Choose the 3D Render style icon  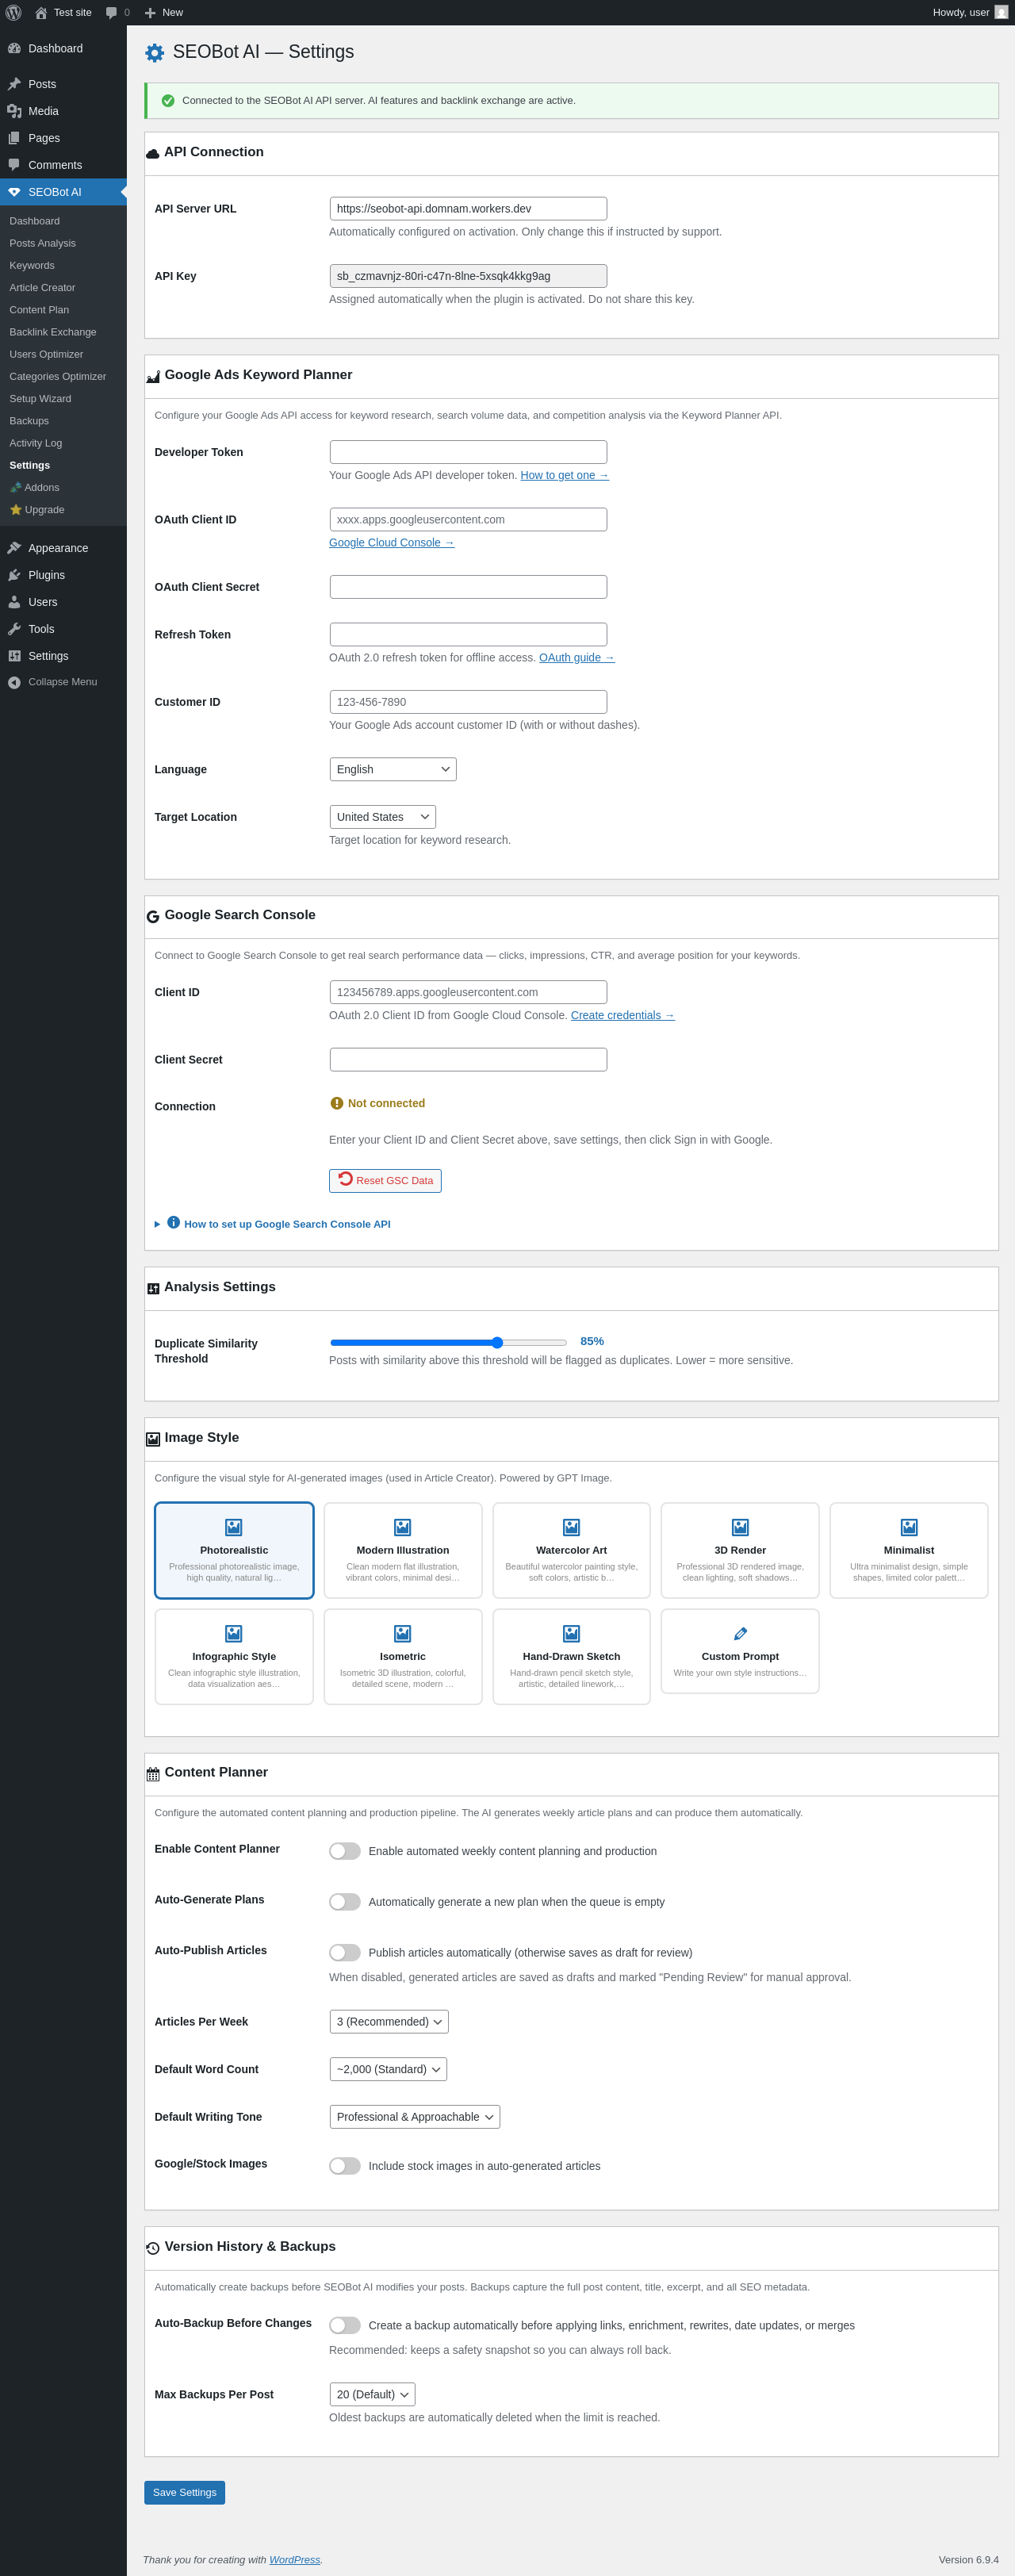point(740,1527)
